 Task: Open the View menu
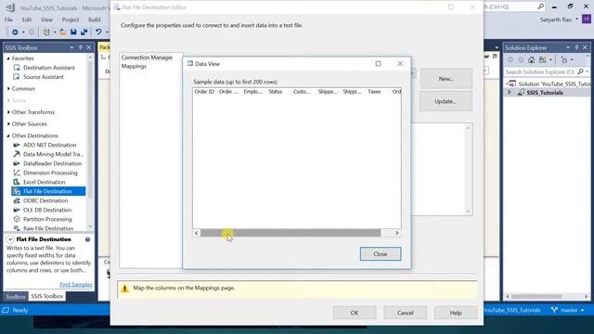click(46, 19)
